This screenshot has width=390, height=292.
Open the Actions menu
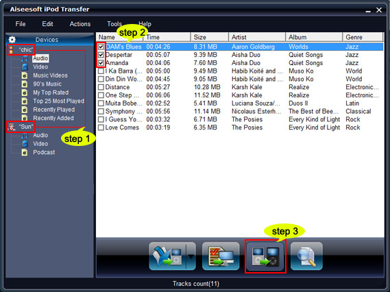(x=80, y=24)
